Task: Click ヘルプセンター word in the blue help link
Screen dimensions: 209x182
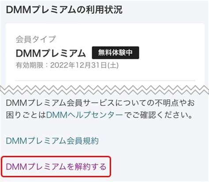Action: pos(95,115)
